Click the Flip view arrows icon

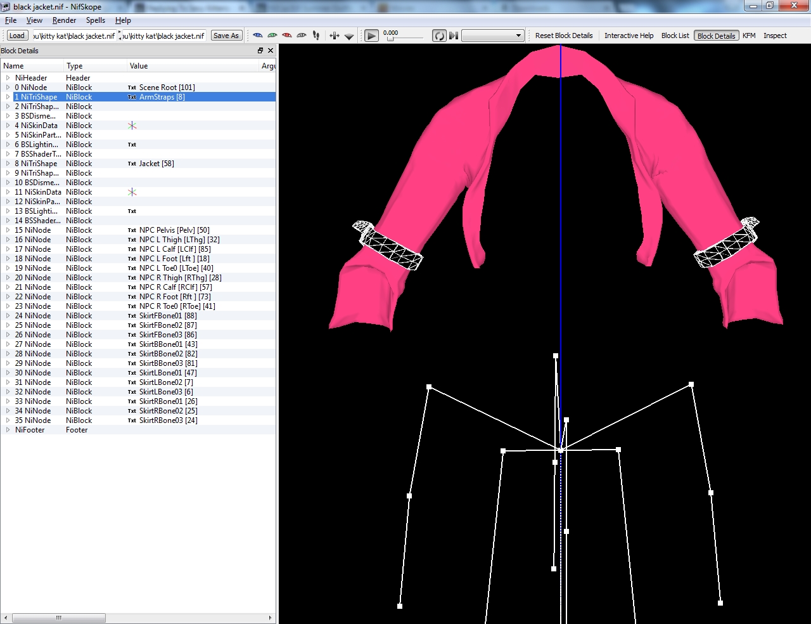[335, 36]
